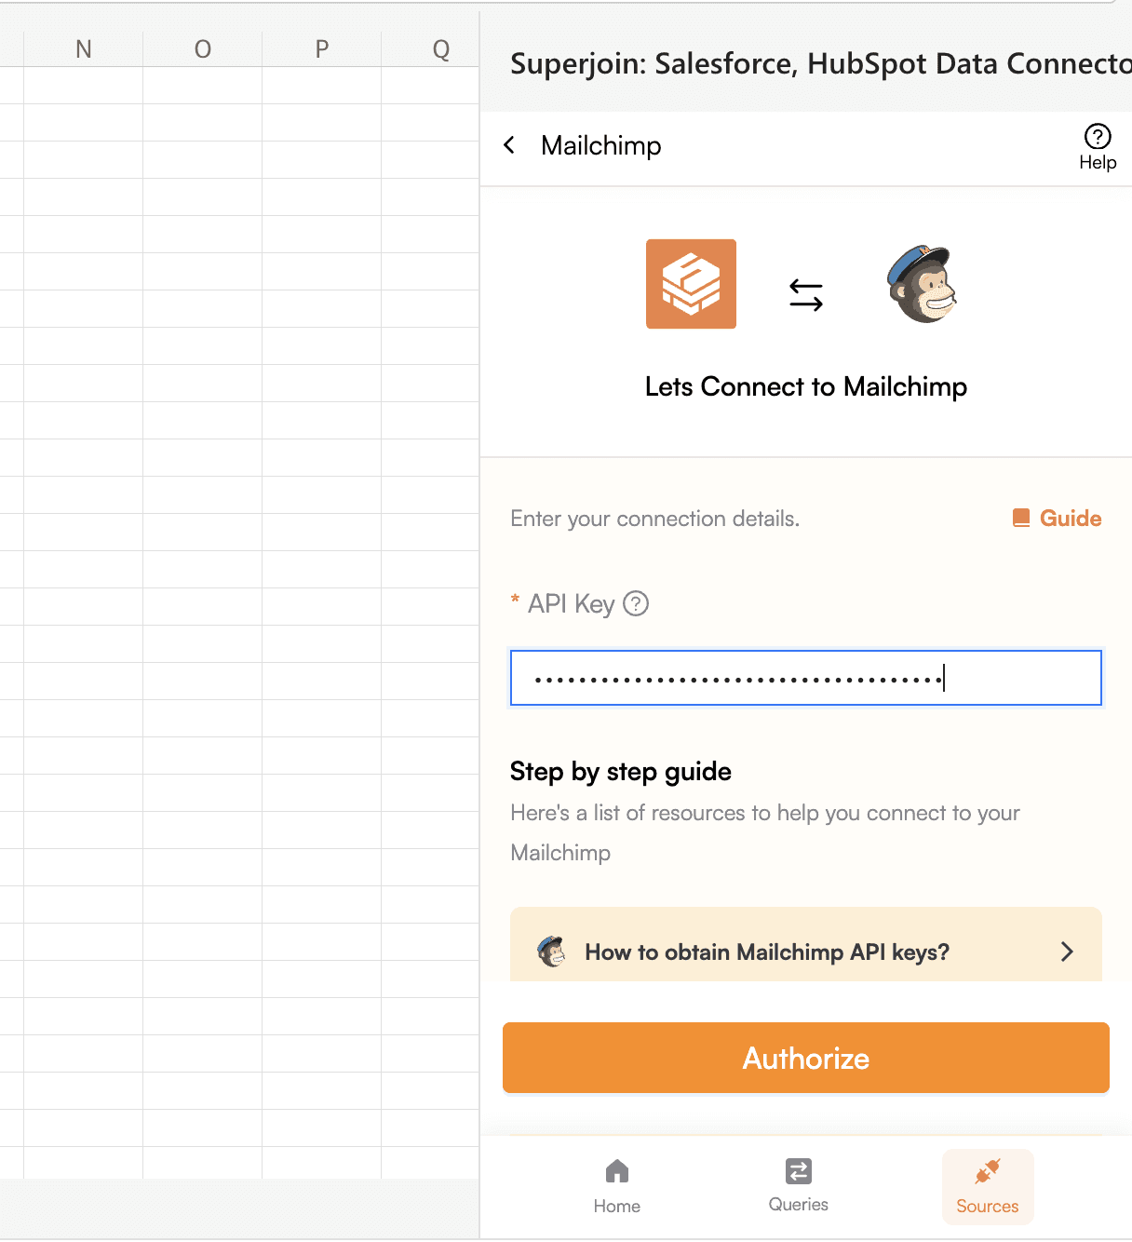Click the two-way sync arrows icon
This screenshot has width=1132, height=1242.
coord(806,295)
